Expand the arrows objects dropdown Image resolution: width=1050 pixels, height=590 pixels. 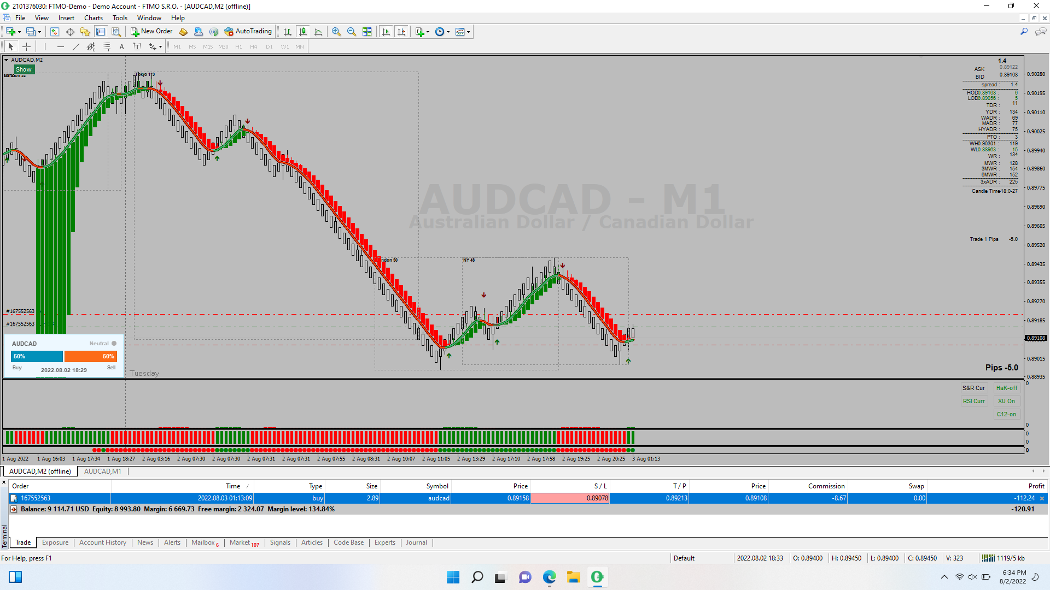point(160,47)
